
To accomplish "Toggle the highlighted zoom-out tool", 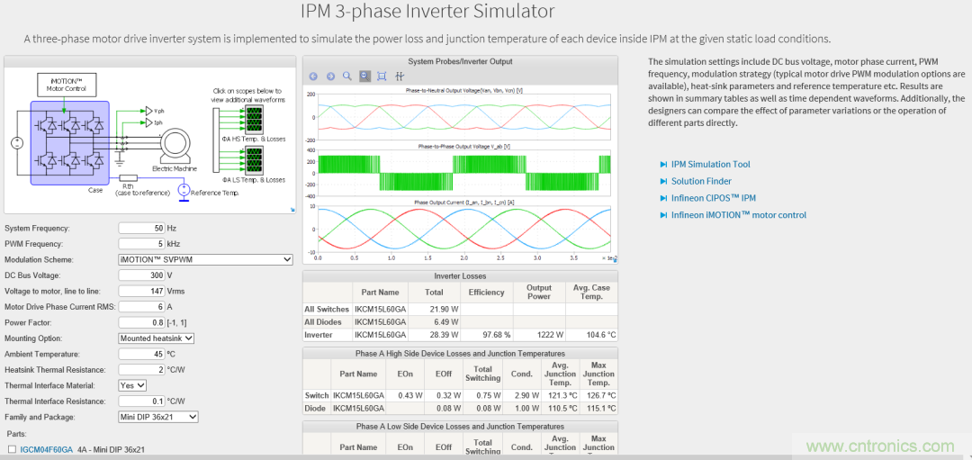I will (364, 77).
